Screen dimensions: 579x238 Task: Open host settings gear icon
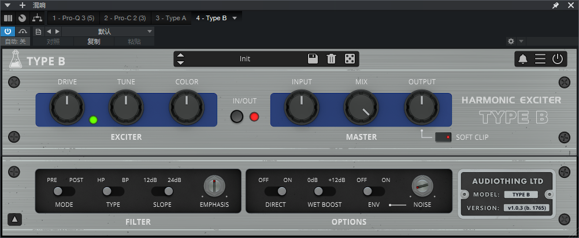511,42
